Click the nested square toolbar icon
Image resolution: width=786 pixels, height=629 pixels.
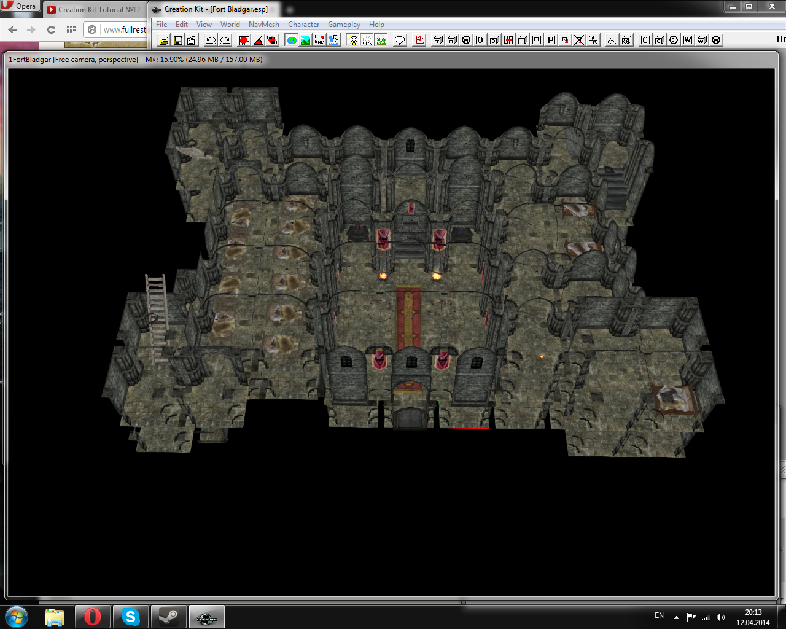click(x=537, y=40)
